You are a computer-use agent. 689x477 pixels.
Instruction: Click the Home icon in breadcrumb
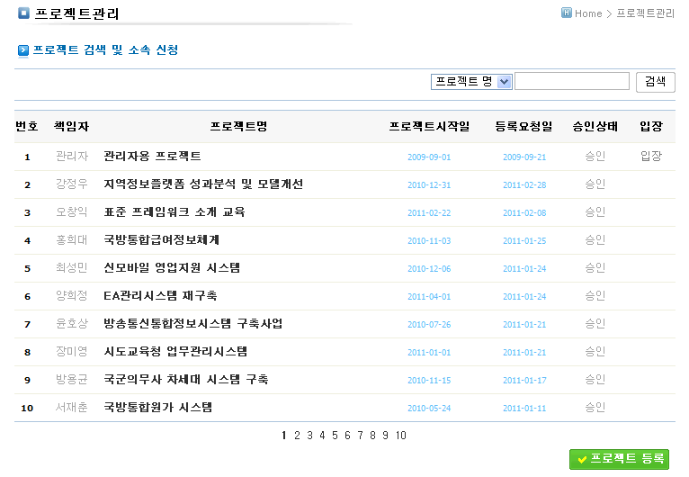click(567, 13)
